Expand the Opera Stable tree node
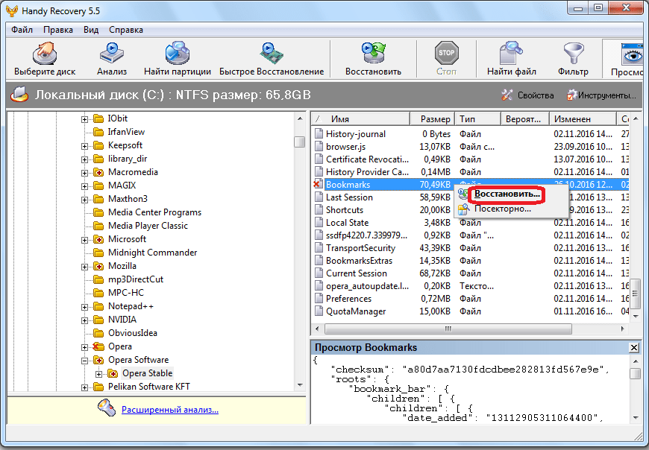The height and width of the screenshot is (450, 649). [99, 373]
